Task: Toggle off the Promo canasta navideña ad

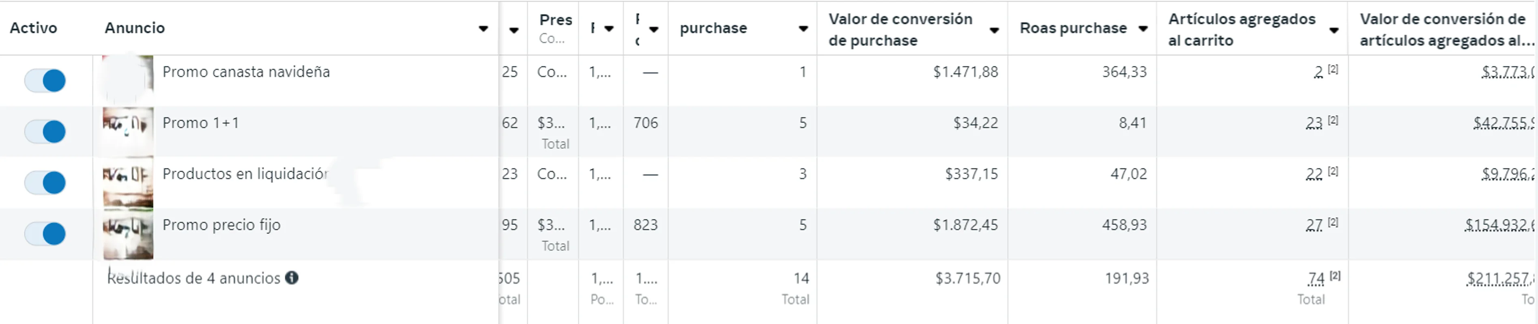Action: pyautogui.click(x=45, y=81)
